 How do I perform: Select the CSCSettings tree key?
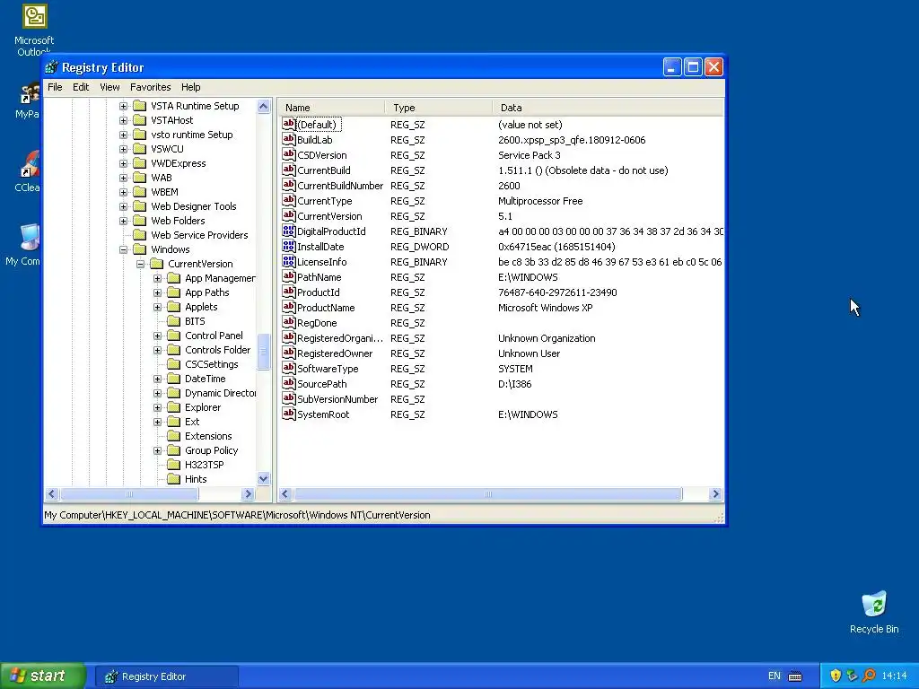coord(212,364)
